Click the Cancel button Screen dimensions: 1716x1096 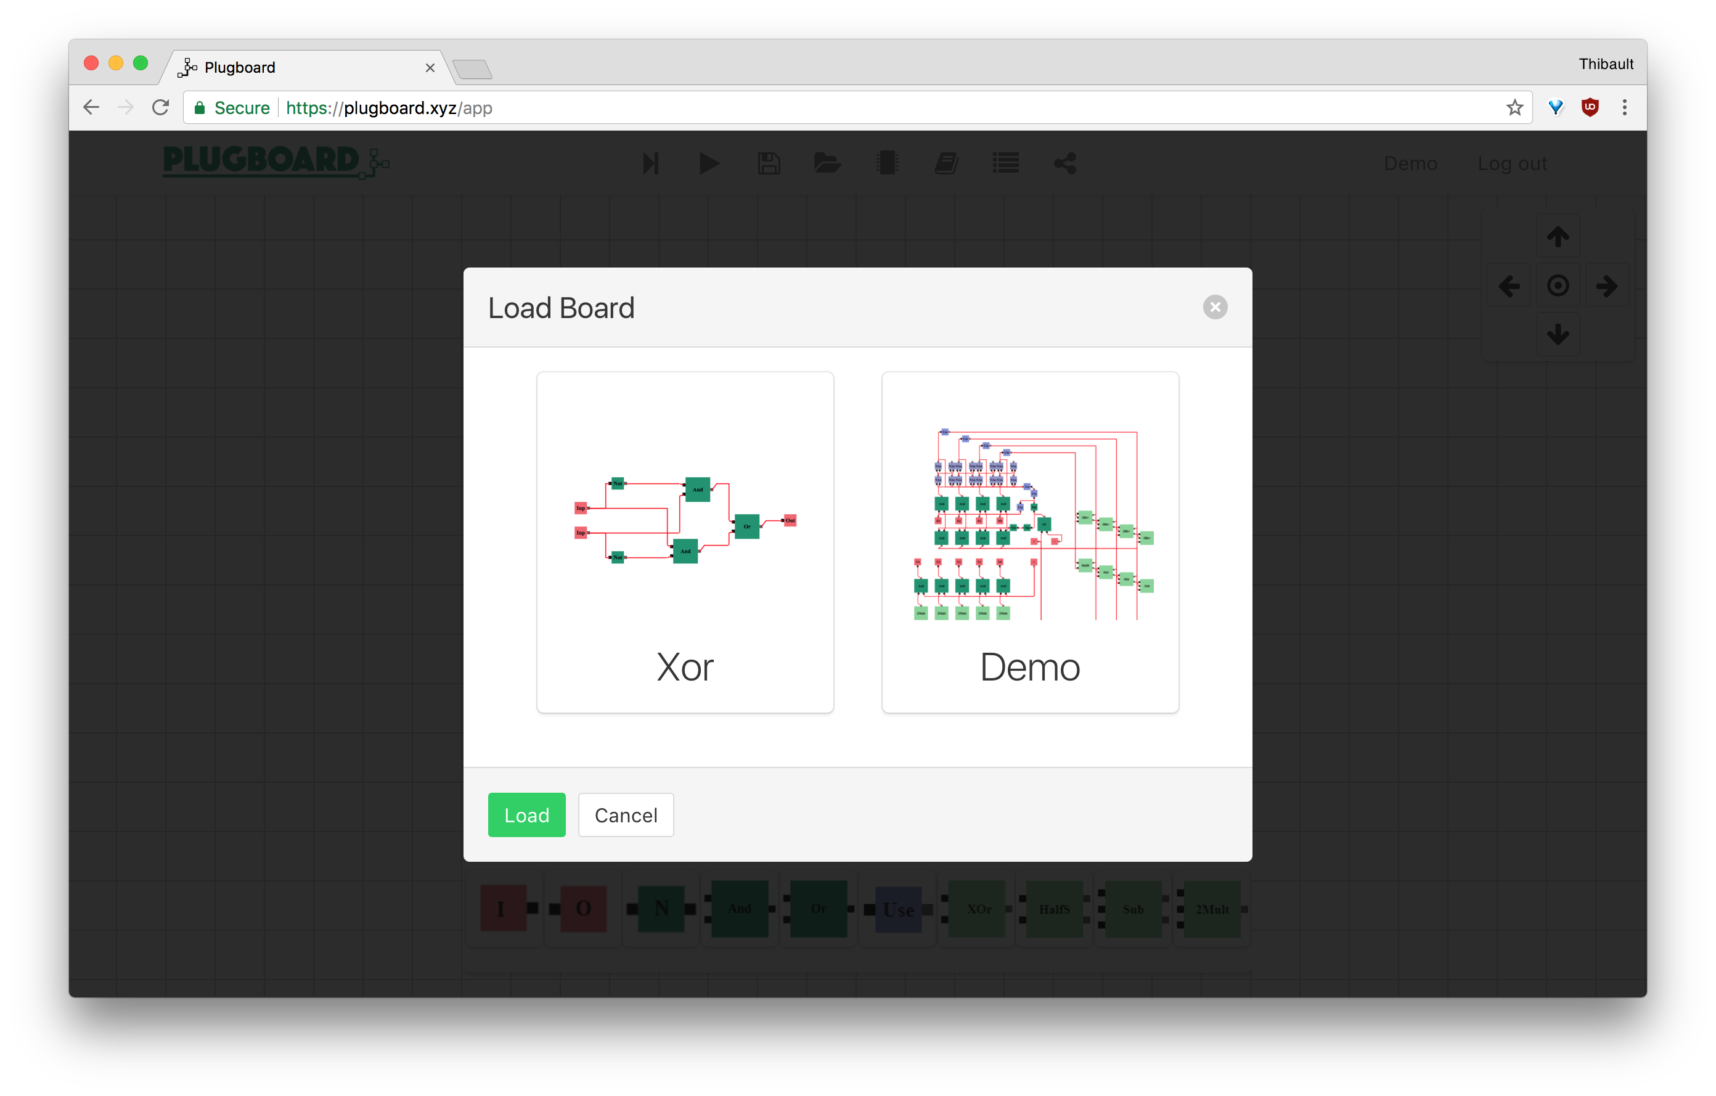tap(626, 814)
